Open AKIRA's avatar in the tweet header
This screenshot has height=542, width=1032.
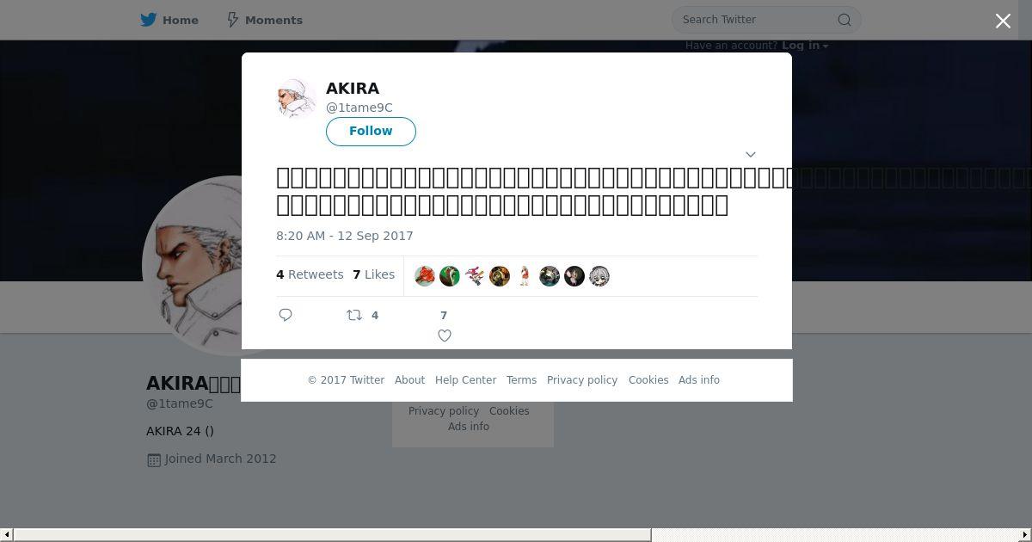[x=297, y=98]
